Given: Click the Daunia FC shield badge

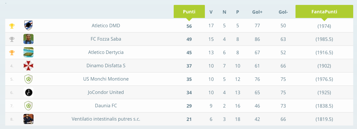Looking at the screenshot, I should [28, 106].
